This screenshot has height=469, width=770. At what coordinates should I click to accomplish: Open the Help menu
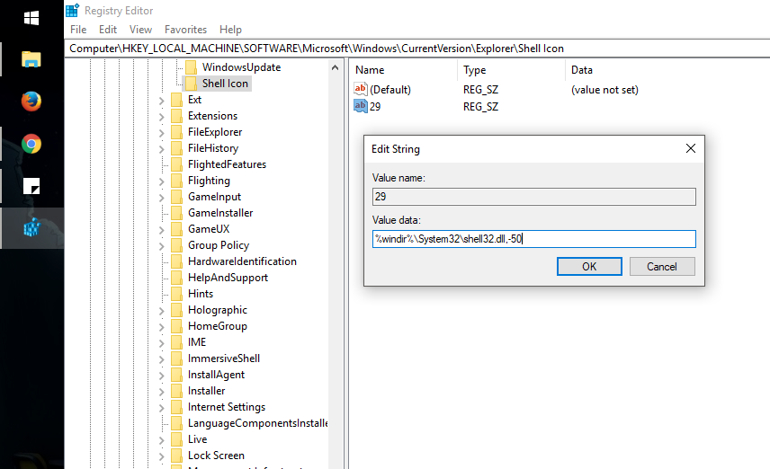tap(230, 30)
